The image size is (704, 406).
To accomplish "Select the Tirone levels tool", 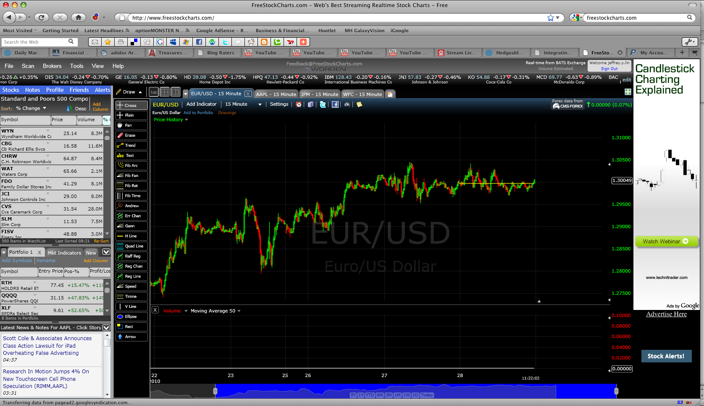I will [131, 297].
